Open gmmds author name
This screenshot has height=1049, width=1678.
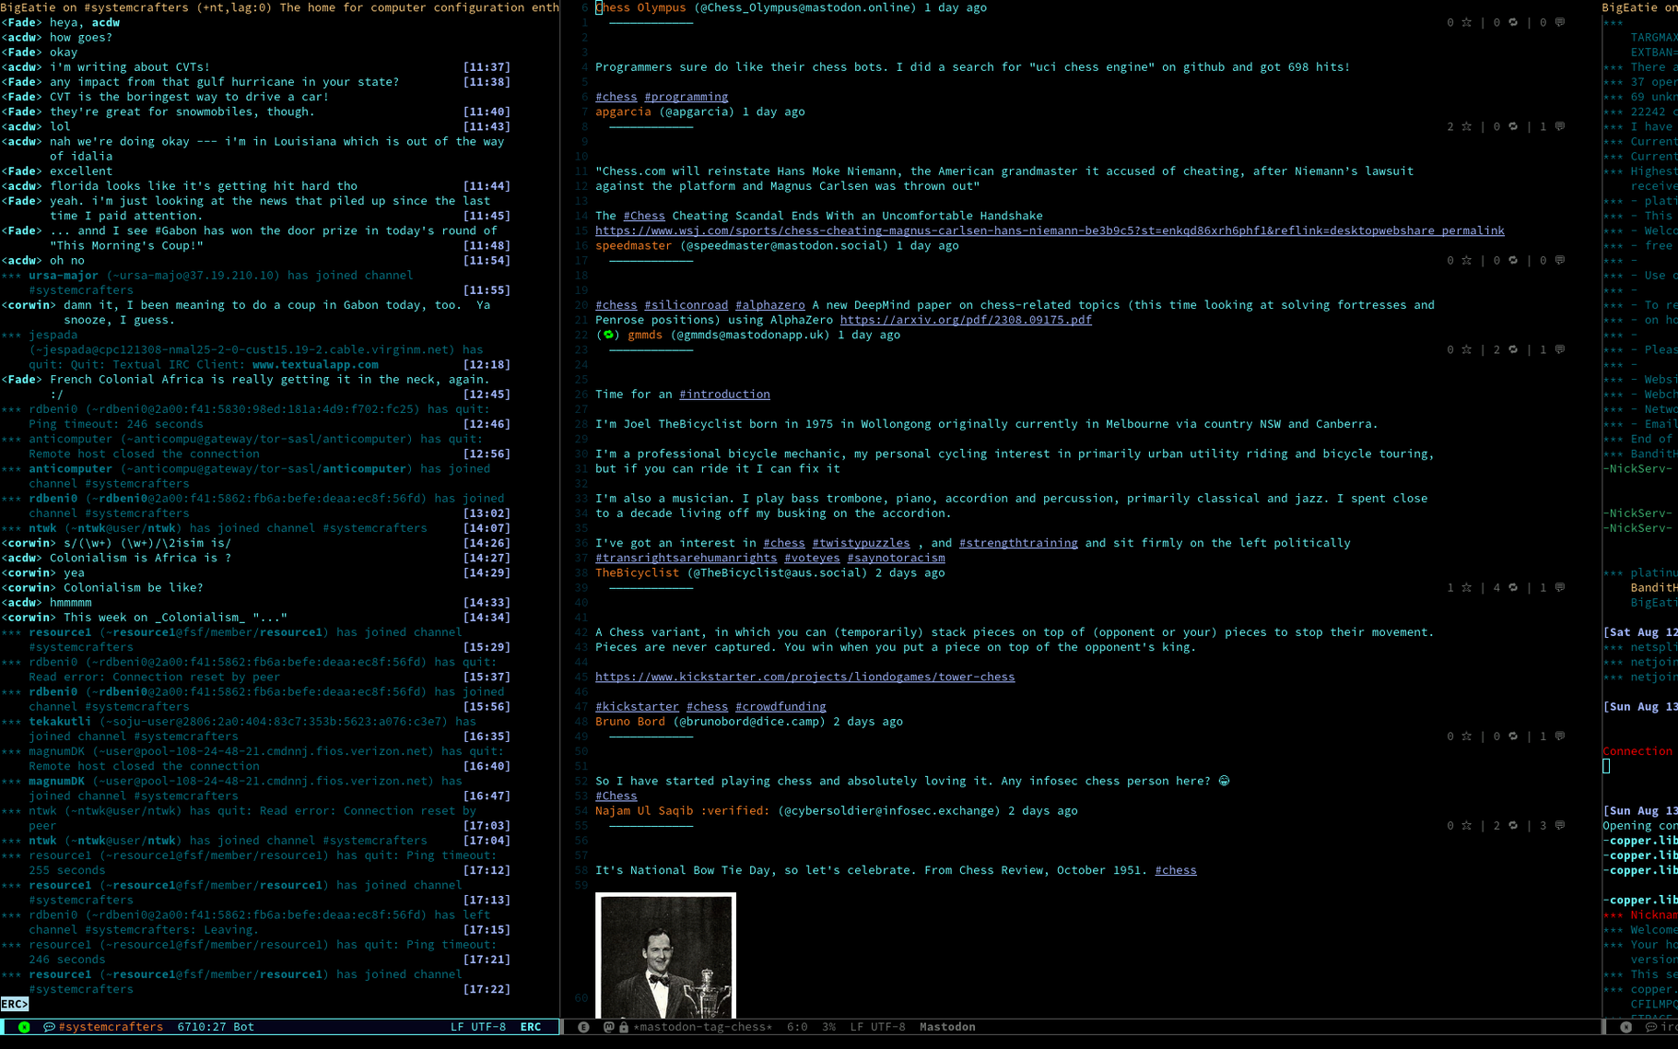pyautogui.click(x=644, y=335)
